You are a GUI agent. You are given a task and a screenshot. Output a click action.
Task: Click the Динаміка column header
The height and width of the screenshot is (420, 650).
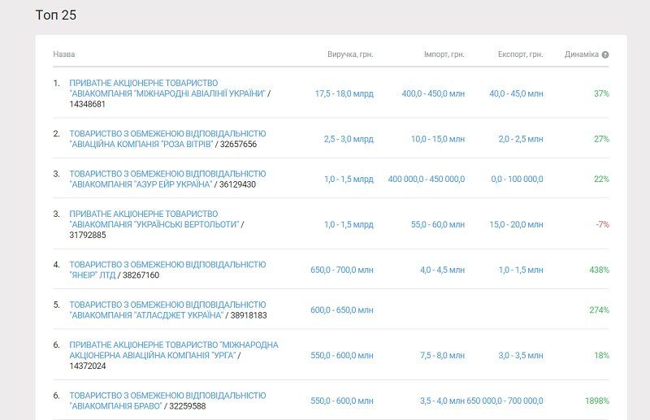tap(582, 54)
